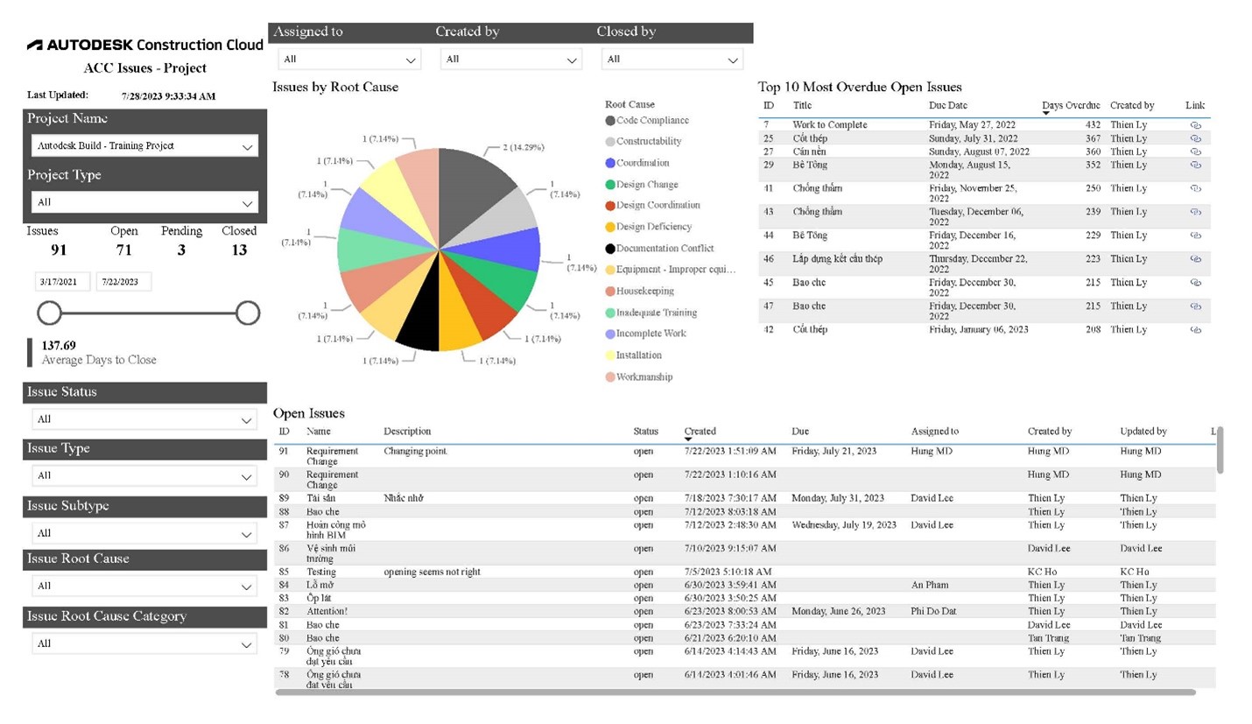Click the sort arrow under Days Overdue header

point(1045,113)
